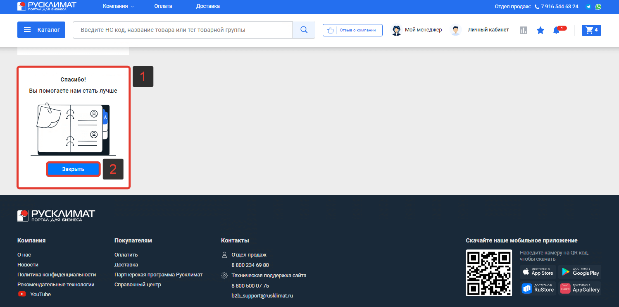619x307 pixels.
Task: Click the Контакты footer heading
Action: (x=235, y=240)
